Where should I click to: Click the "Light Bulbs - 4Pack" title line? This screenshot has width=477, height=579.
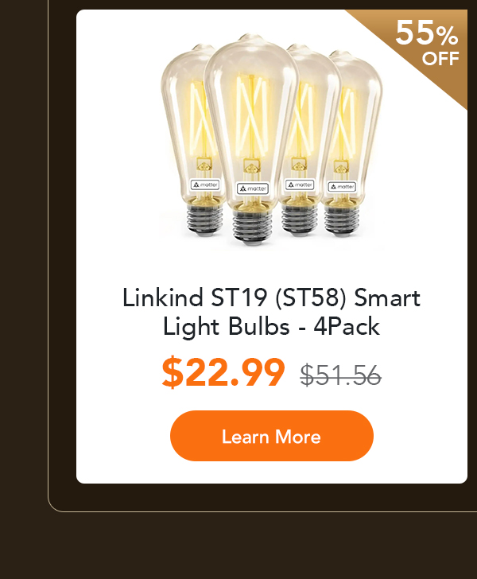pyautogui.click(x=271, y=326)
